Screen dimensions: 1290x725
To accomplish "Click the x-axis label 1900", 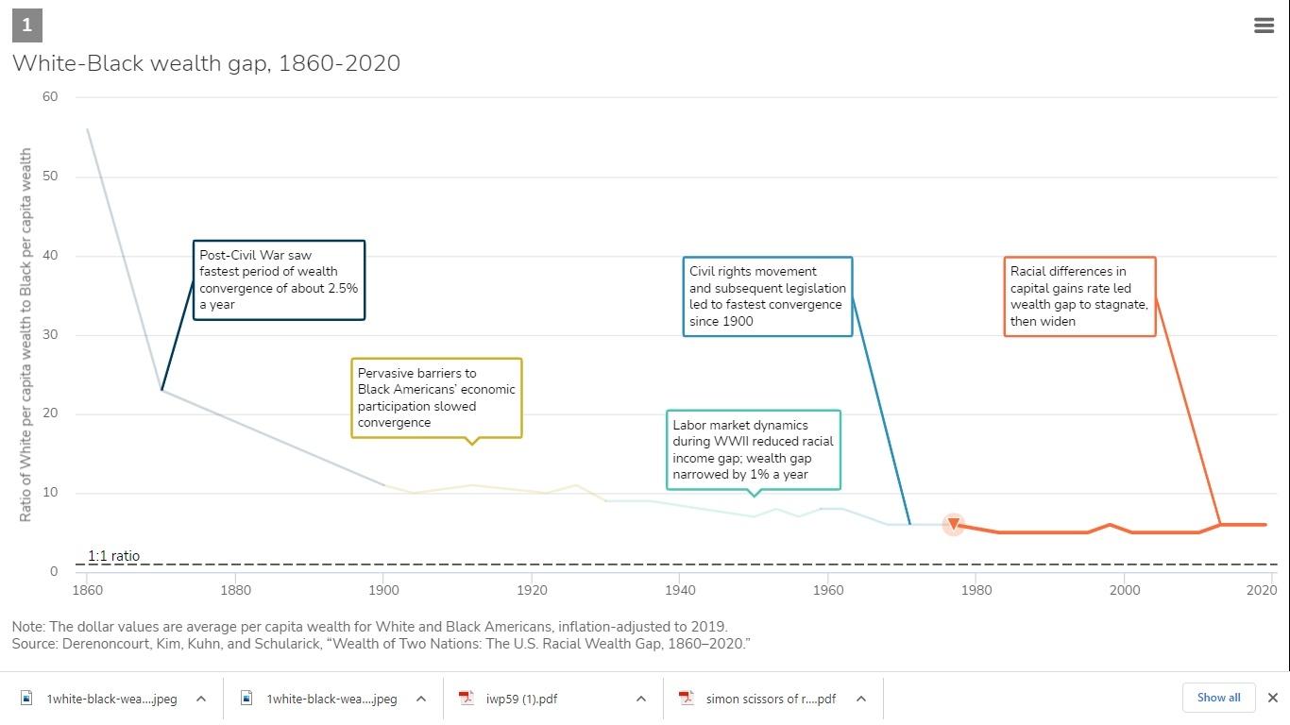I will click(x=383, y=591).
